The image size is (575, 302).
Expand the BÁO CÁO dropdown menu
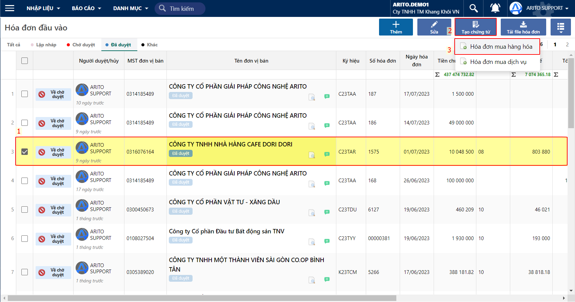pos(86,8)
